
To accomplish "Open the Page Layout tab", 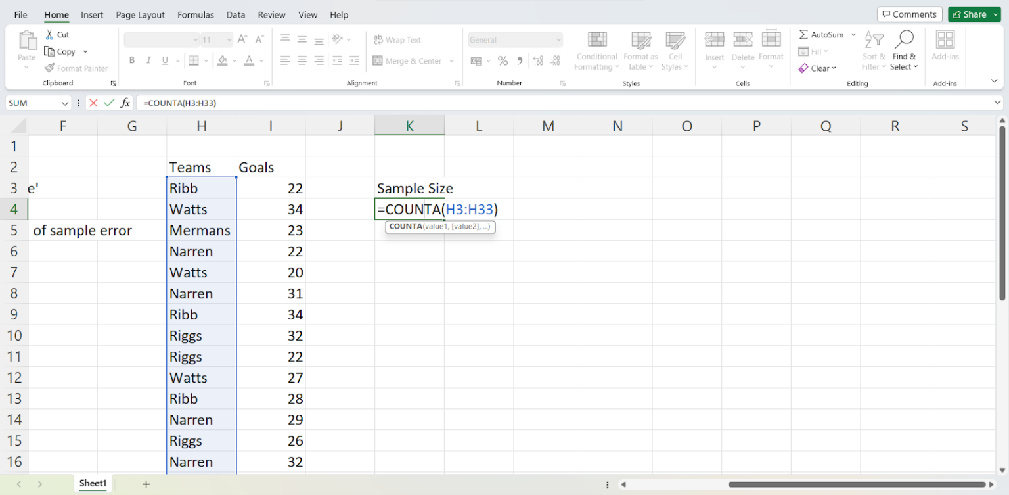I will point(140,14).
